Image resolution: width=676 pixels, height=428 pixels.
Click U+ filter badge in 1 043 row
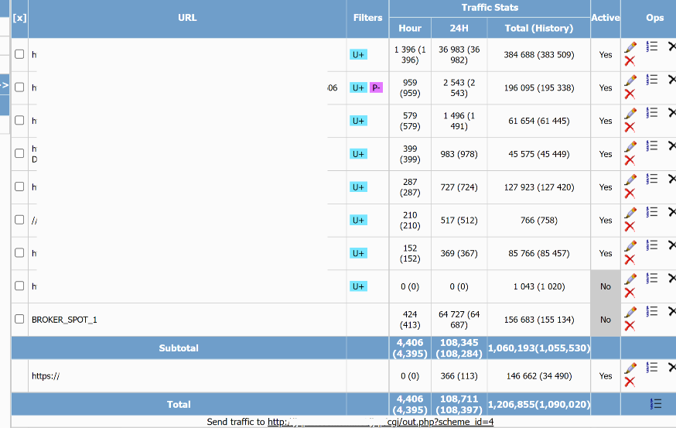tap(358, 286)
